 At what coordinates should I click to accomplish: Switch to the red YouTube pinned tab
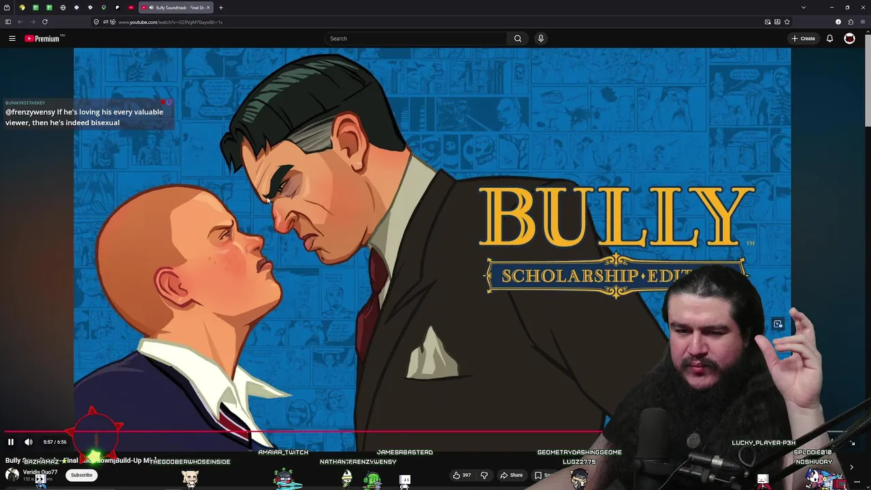[131, 7]
